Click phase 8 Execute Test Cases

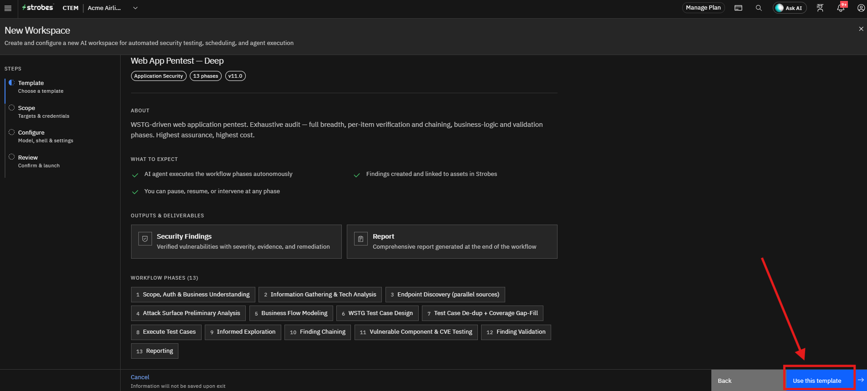166,332
